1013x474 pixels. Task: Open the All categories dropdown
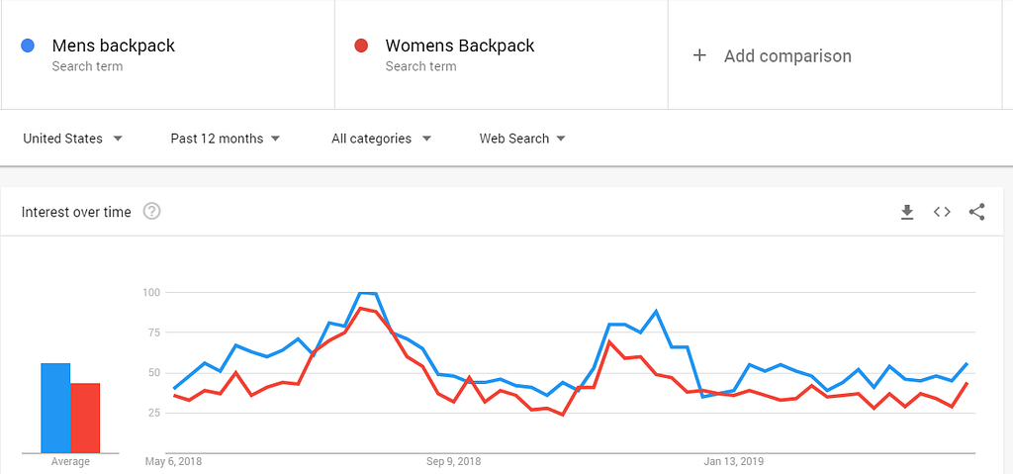click(381, 139)
